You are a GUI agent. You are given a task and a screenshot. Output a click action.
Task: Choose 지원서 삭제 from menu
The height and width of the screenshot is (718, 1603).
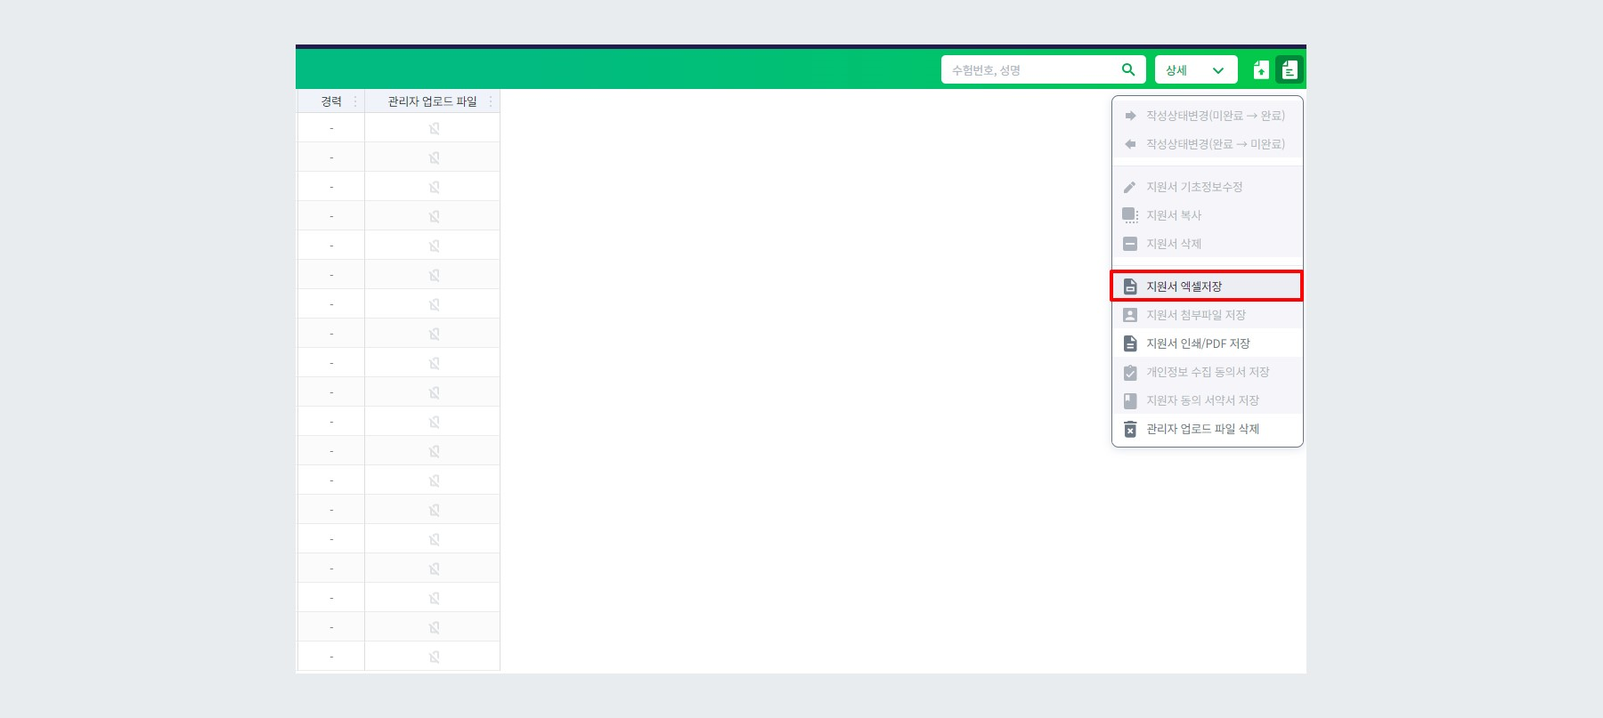(x=1207, y=244)
